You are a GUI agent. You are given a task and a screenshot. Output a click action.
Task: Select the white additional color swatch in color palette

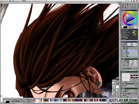tap(122, 26)
